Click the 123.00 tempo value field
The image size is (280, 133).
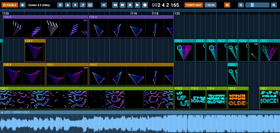210,5
